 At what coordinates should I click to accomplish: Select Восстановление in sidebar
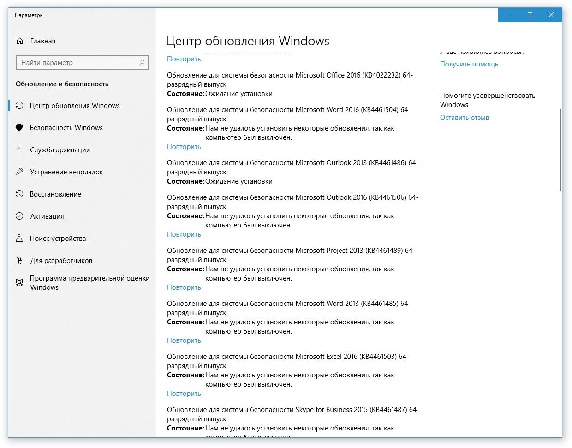point(82,194)
